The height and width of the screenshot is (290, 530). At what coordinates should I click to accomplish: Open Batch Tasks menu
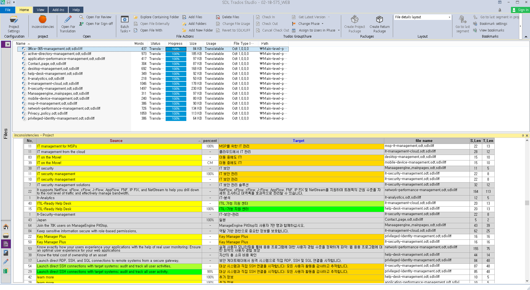point(125,24)
